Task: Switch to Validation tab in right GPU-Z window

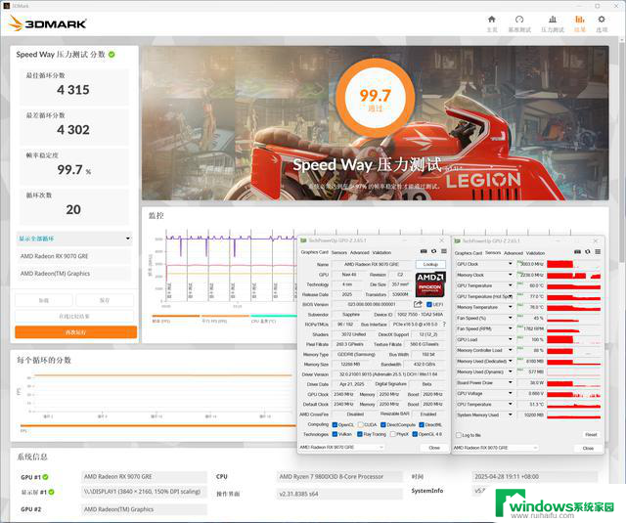Action: point(535,253)
